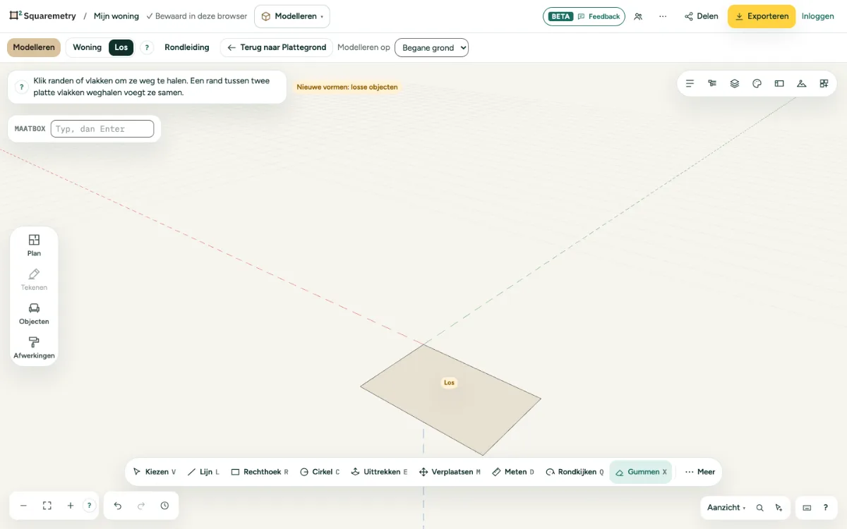The image size is (847, 529).
Task: Undo the last action
Action: (118, 506)
